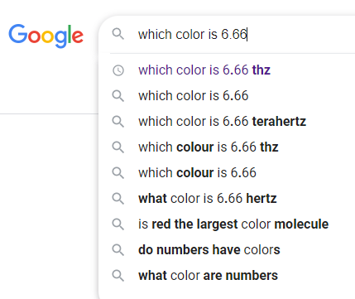Choose suggestion 'which colour is 6.66 thz'

[209, 147]
